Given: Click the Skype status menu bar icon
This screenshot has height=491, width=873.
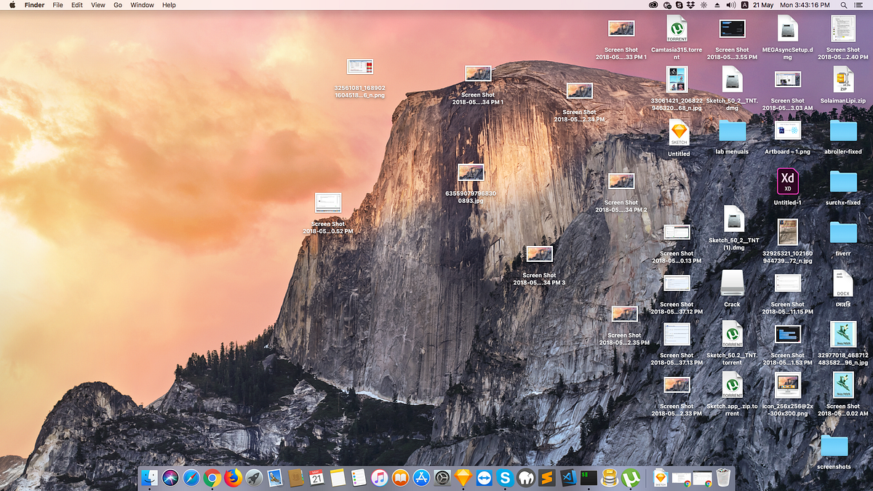Looking at the screenshot, I should click(679, 5).
